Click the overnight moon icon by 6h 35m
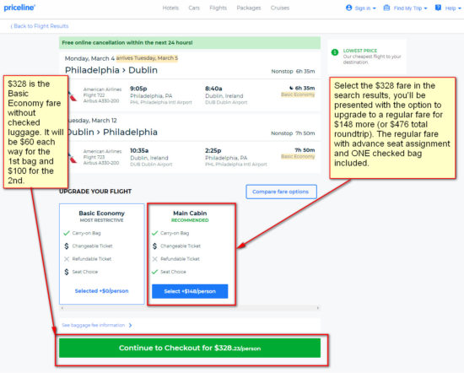 (x=291, y=88)
